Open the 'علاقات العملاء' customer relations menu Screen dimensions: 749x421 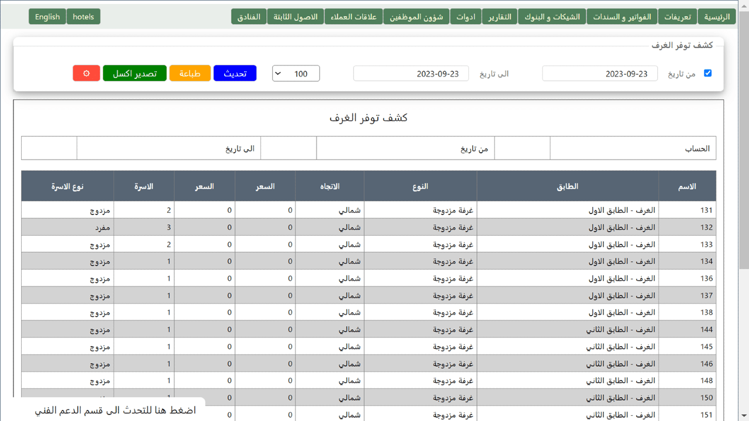354,17
